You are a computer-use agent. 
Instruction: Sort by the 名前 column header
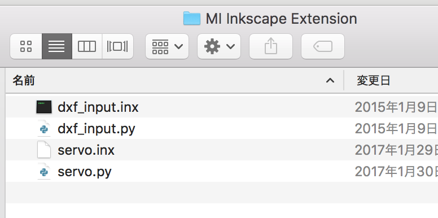(x=174, y=81)
